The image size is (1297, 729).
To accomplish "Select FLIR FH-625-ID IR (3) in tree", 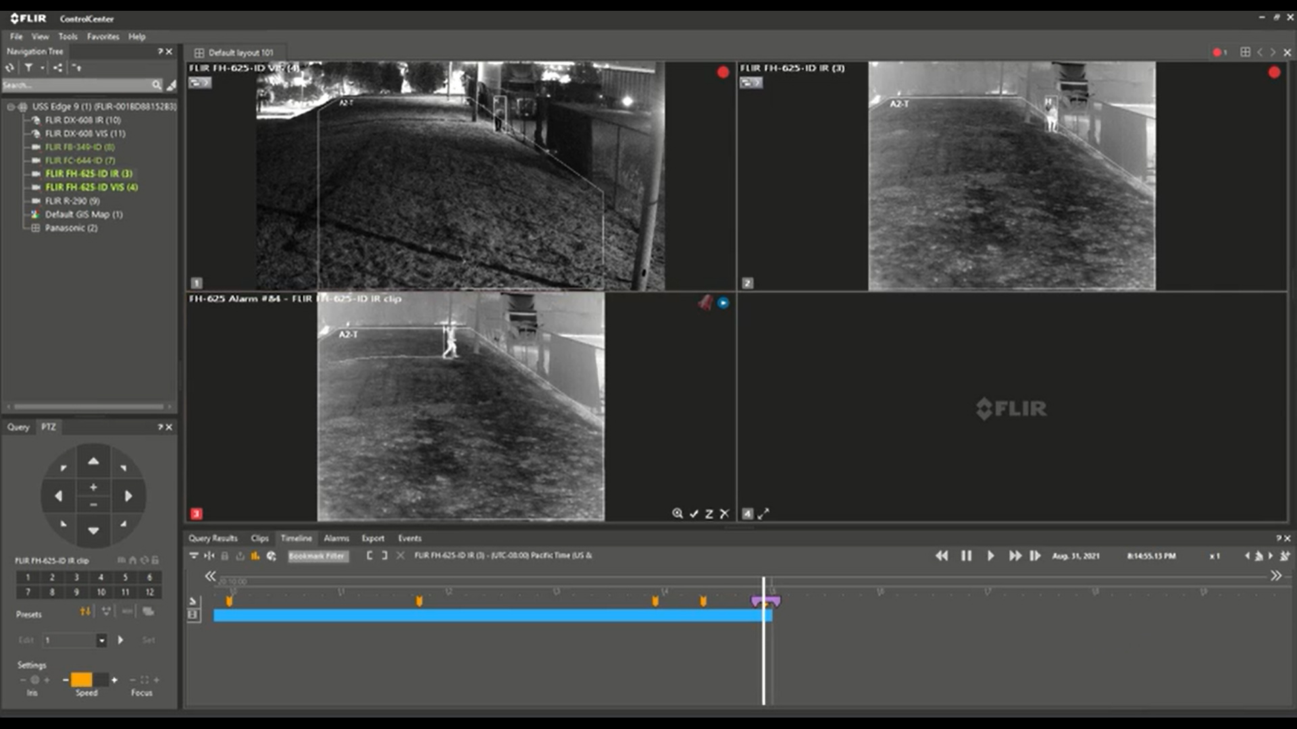I will click(x=88, y=173).
